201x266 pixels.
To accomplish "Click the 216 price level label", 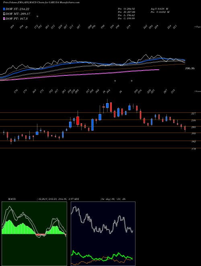I will tap(193, 121).
